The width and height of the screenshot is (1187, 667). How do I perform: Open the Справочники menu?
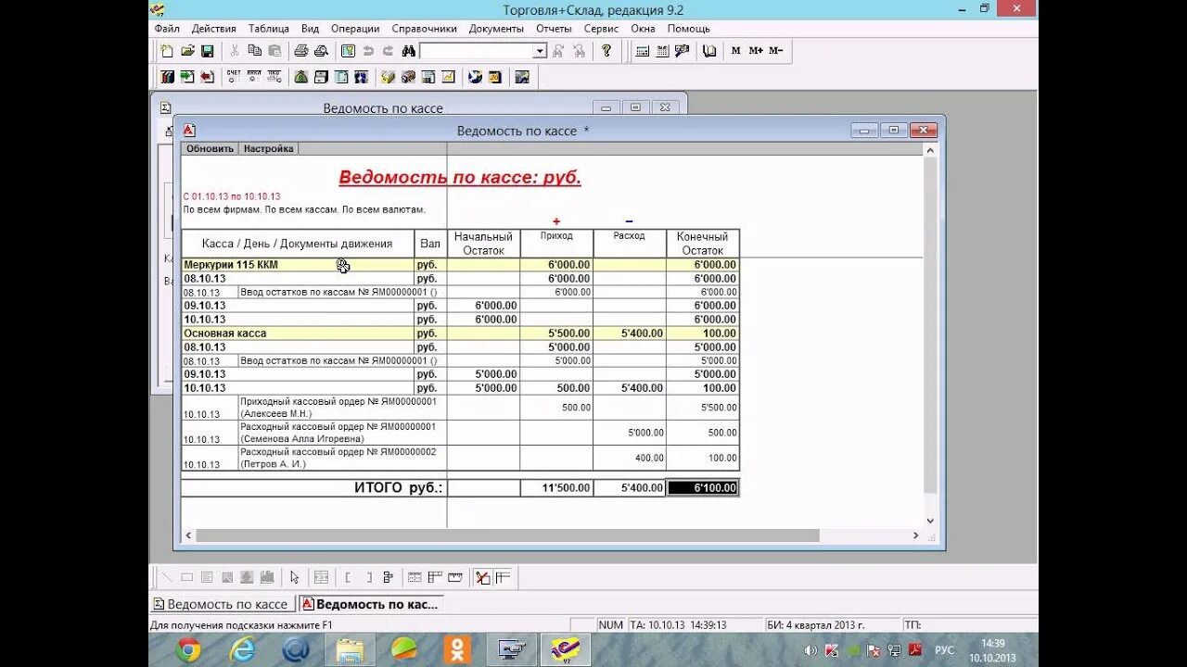425,29
